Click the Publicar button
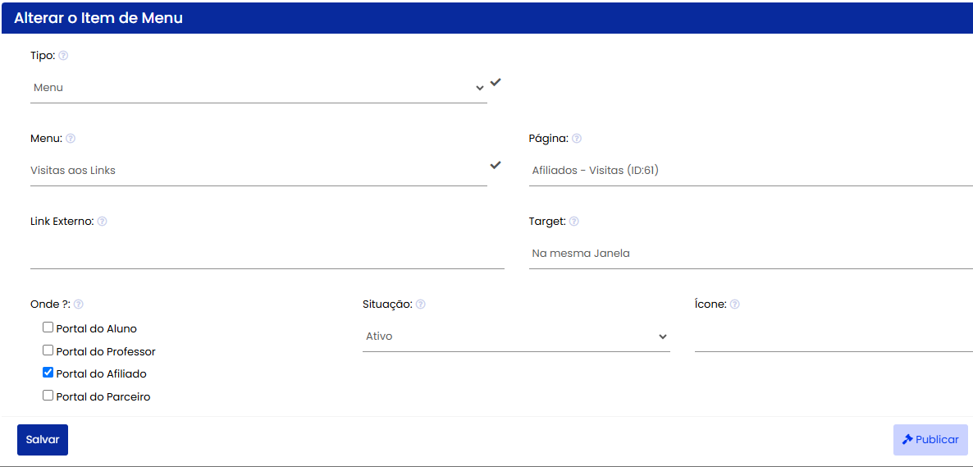Image resolution: width=973 pixels, height=467 pixels. (x=930, y=440)
